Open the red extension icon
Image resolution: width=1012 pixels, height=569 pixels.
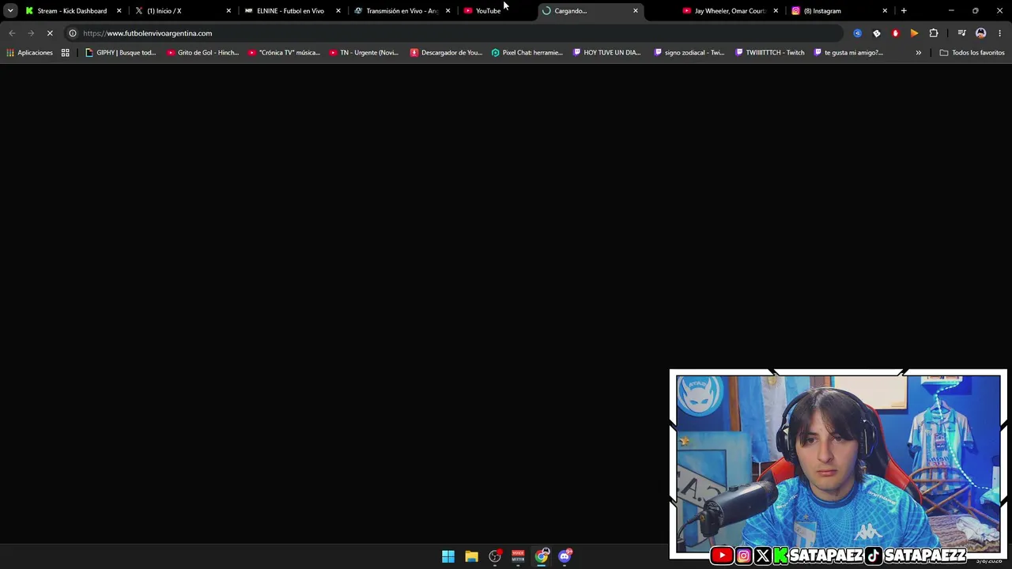point(896,33)
